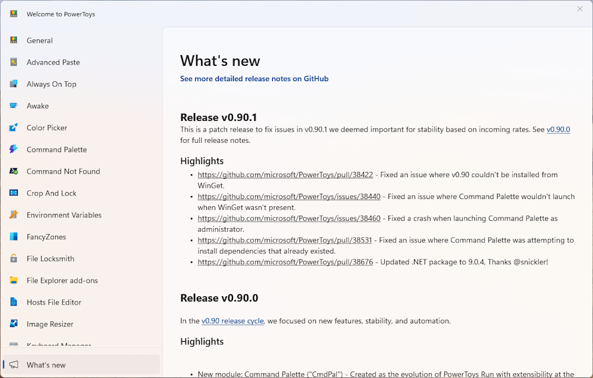Image resolution: width=593 pixels, height=378 pixels.
Task: Select the File Locksmith label
Action: point(50,259)
